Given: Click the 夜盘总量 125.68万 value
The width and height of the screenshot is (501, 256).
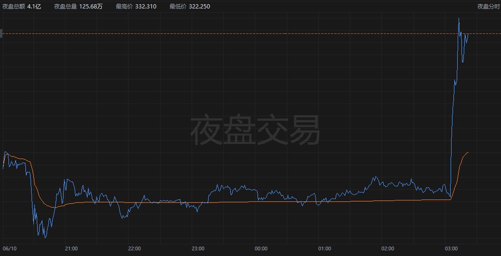Looking at the screenshot, I should pyautogui.click(x=91, y=7).
